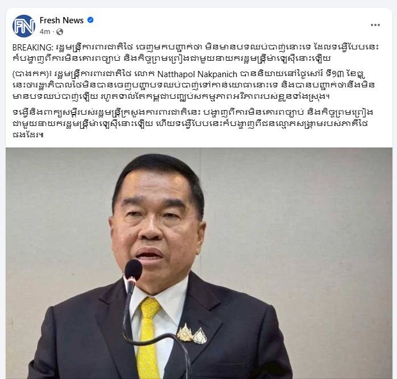Viewport: 397px width, 379px height.
Task: Click the microphone in the post photo
Action: (133, 271)
